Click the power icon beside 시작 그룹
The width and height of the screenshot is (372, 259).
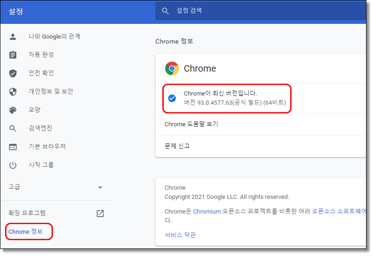pos(13,165)
